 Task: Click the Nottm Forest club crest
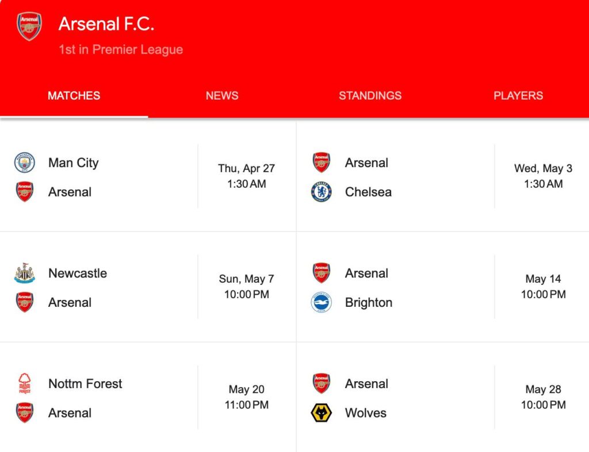pos(25,383)
